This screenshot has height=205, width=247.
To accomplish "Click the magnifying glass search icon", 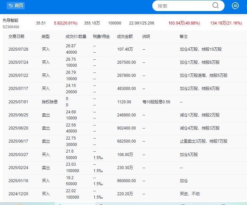I will click(x=215, y=6).
